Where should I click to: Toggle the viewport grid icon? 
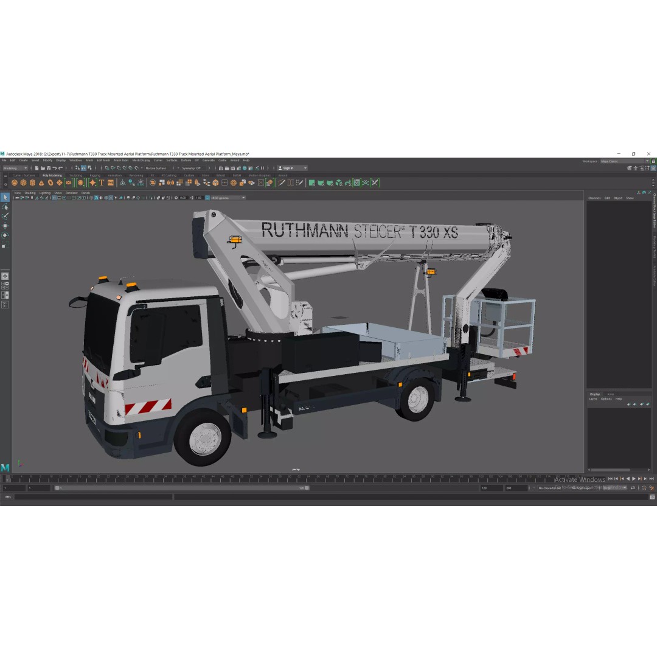click(55, 198)
